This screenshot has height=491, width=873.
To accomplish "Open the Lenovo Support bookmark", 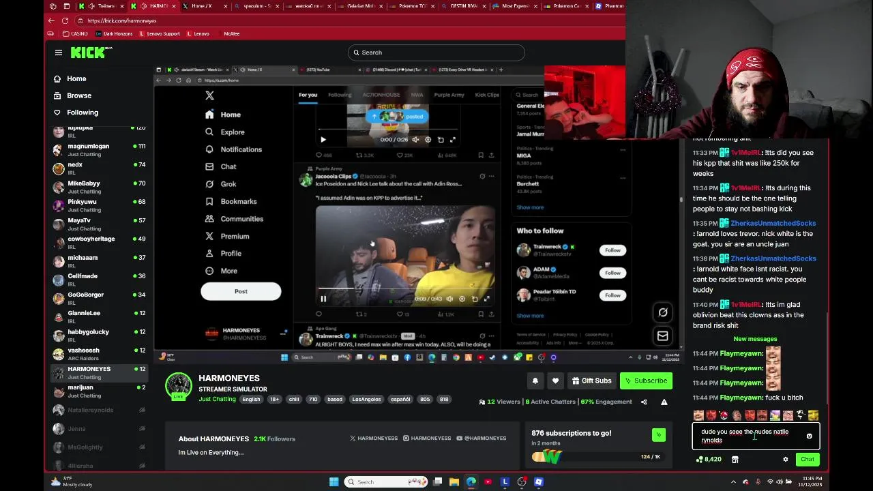I will pos(160,33).
